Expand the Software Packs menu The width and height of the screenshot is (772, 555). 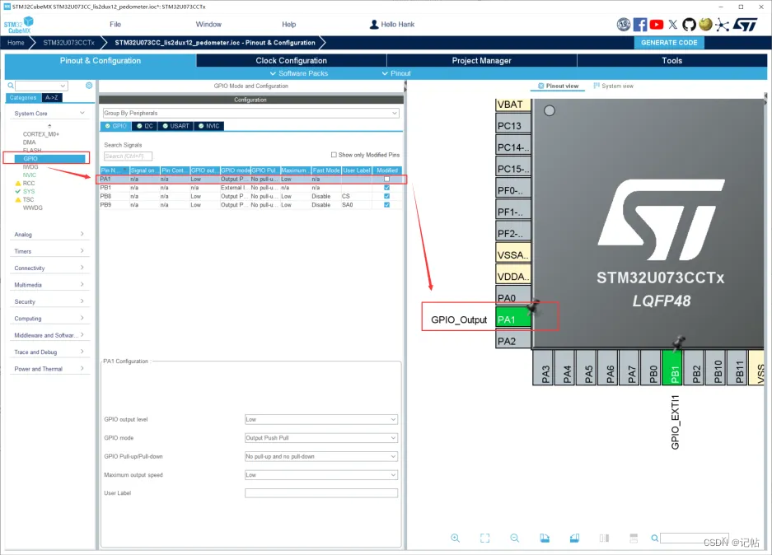[x=299, y=73]
